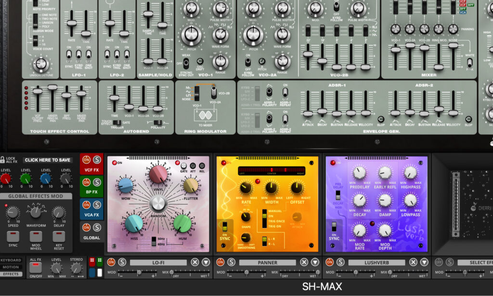Switch to the Keyboard tab
This screenshot has height=296, width=493.
coord(11,260)
